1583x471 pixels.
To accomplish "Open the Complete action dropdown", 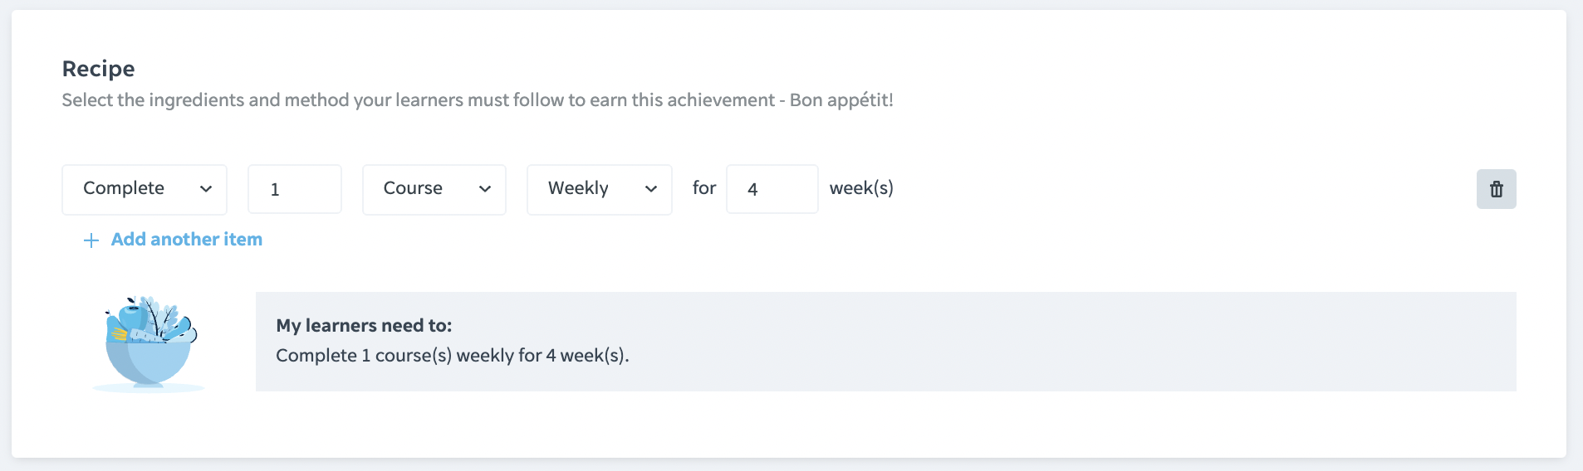I will click(145, 189).
